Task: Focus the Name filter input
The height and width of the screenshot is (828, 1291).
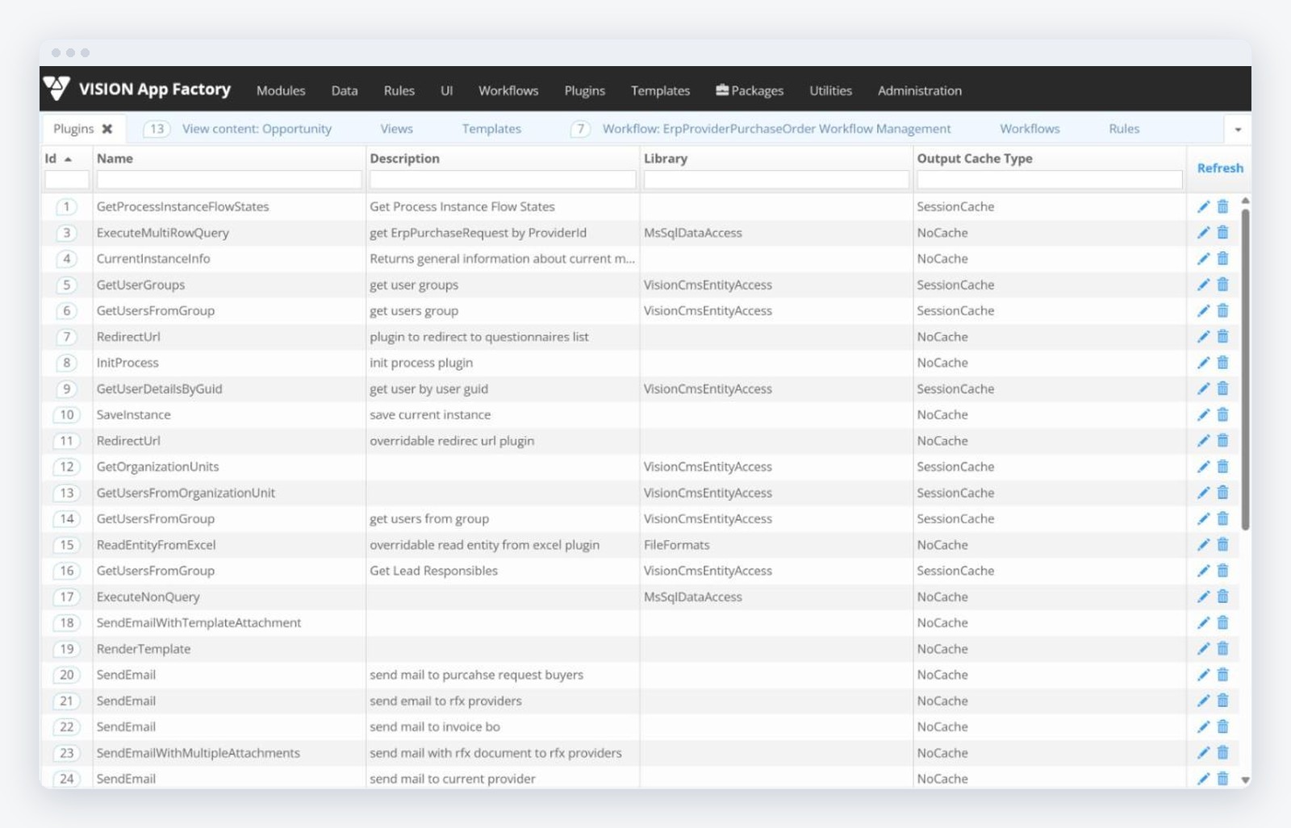Action: click(x=229, y=180)
